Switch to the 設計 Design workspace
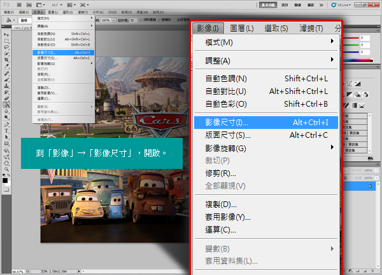This screenshot has height=275, width=382. tap(285, 5)
